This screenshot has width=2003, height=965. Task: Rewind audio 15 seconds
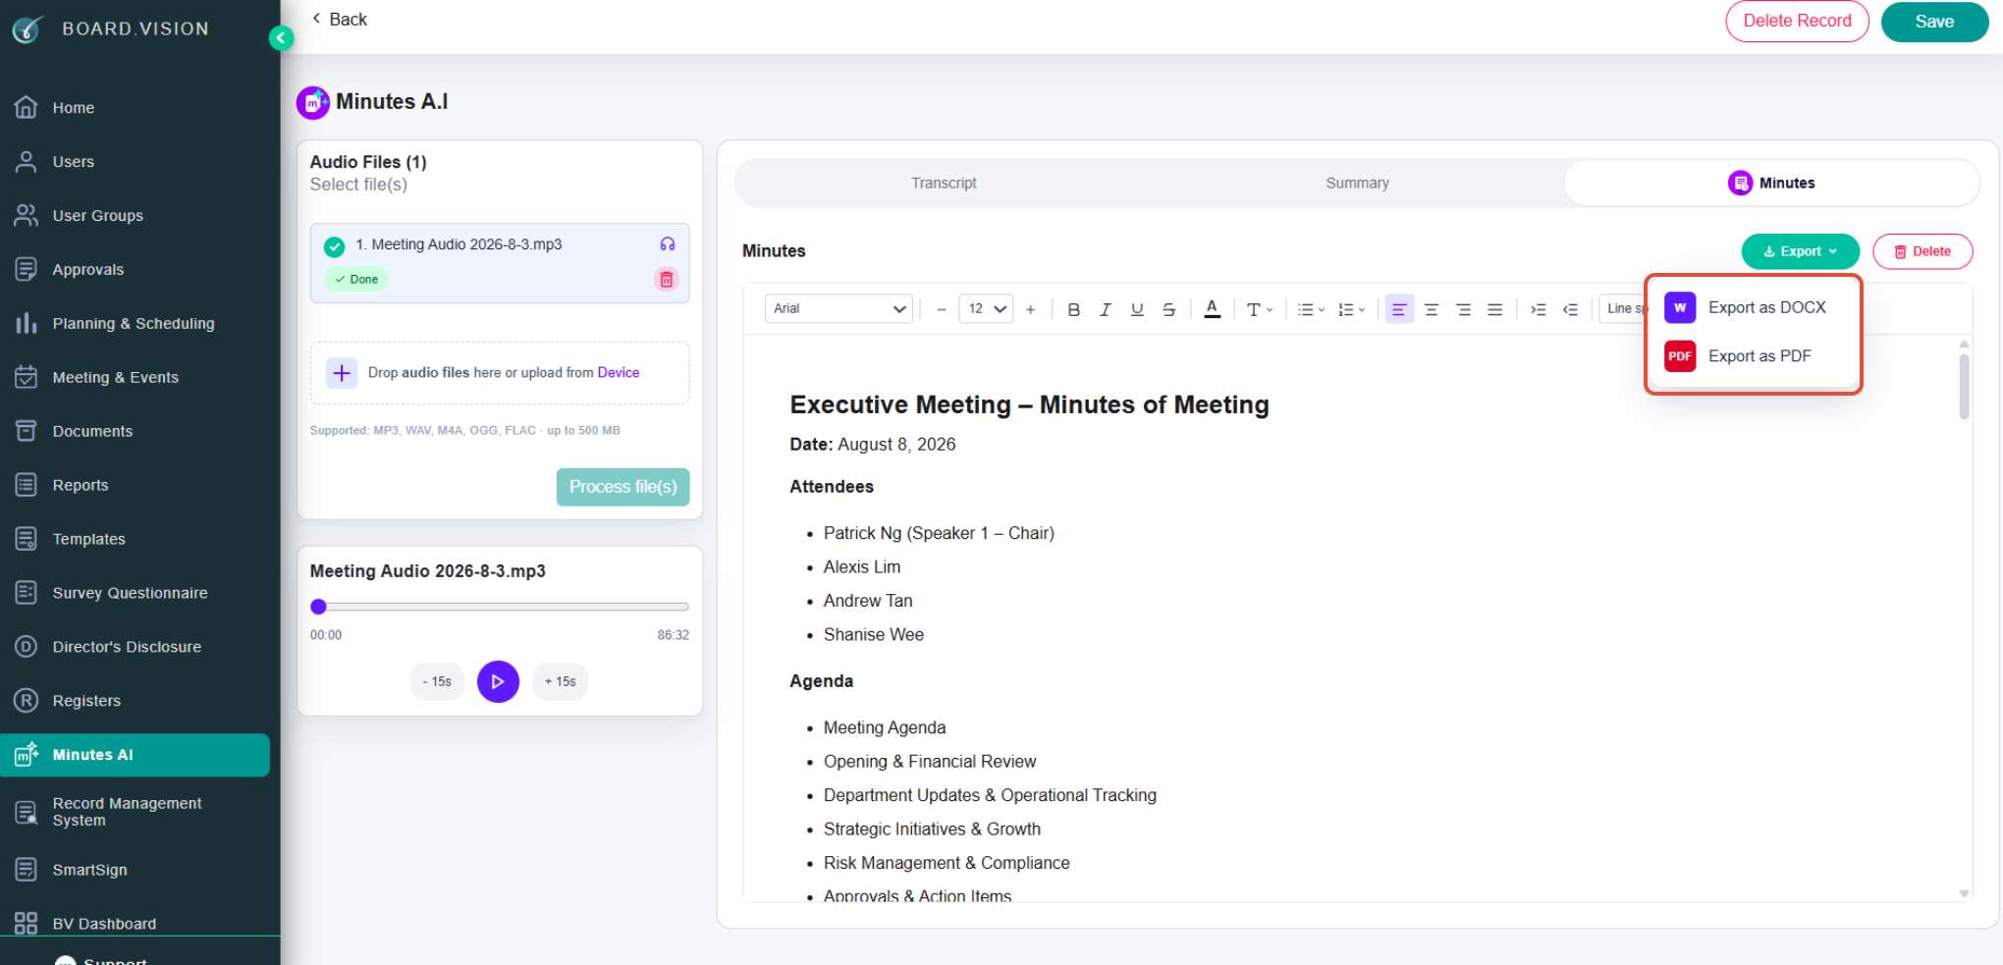[x=437, y=681]
